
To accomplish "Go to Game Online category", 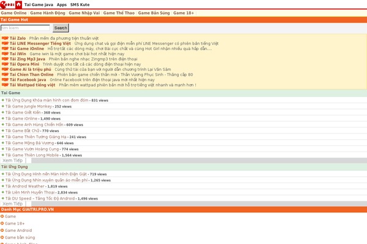I will coord(13,13).
